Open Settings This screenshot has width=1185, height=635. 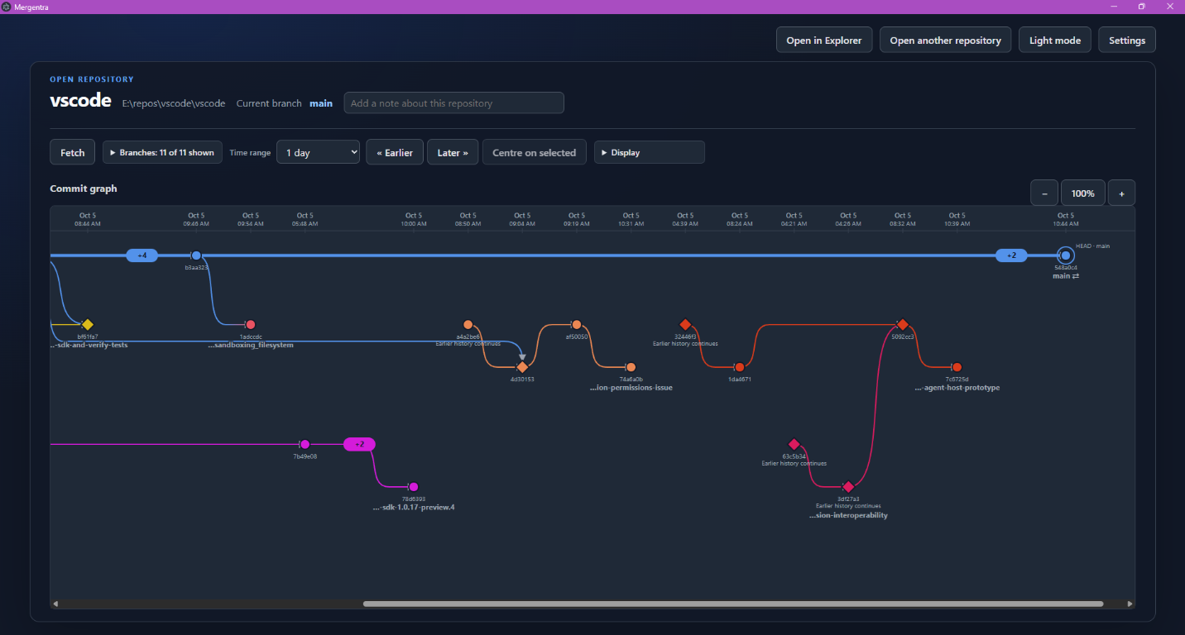tap(1127, 40)
